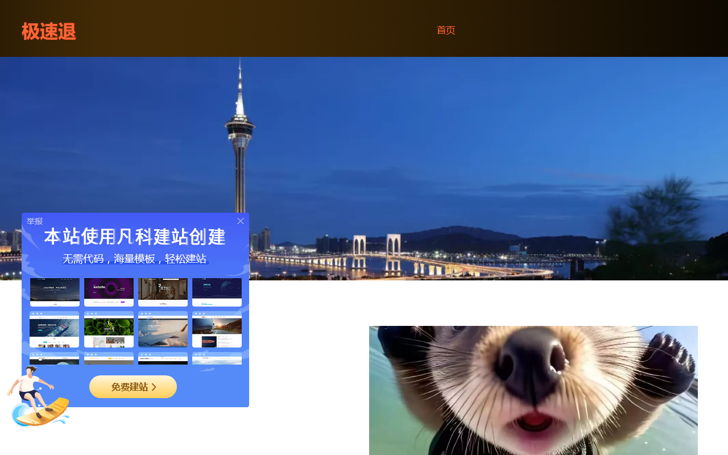Open the green leaves template thumbnail

pos(109,329)
